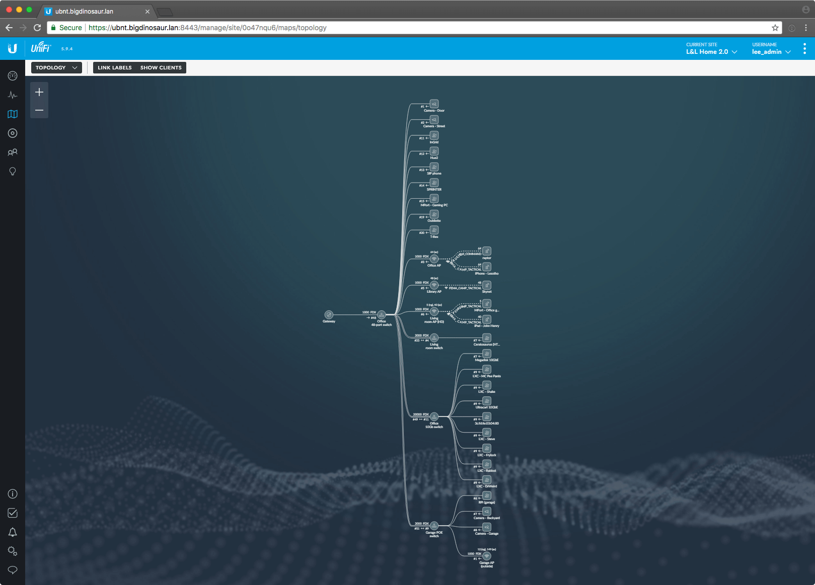Open the L&L Home 2.0 site dropdown

tap(711, 52)
